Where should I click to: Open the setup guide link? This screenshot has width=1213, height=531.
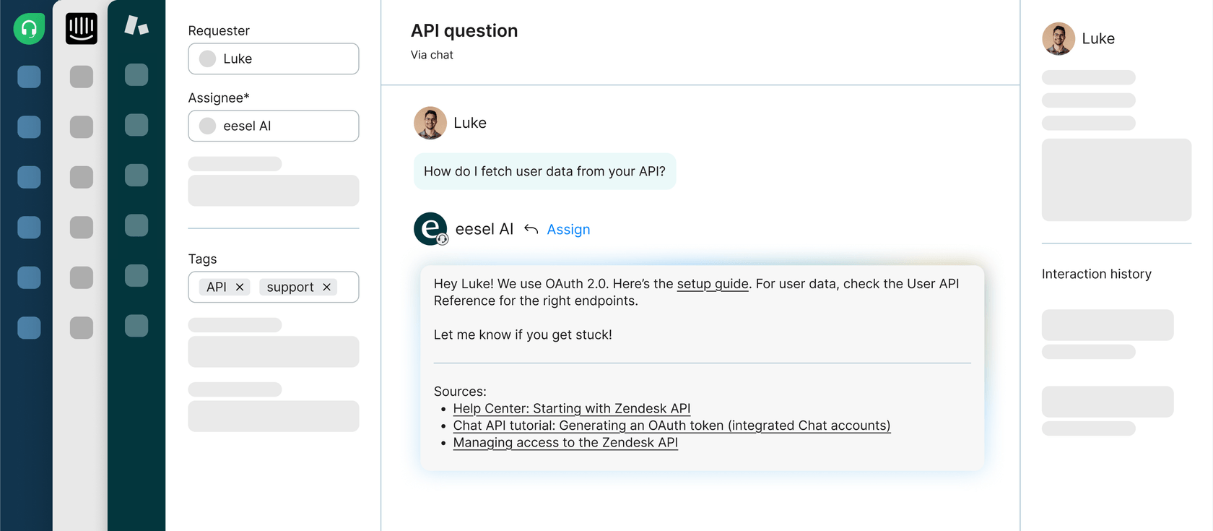coord(712,284)
